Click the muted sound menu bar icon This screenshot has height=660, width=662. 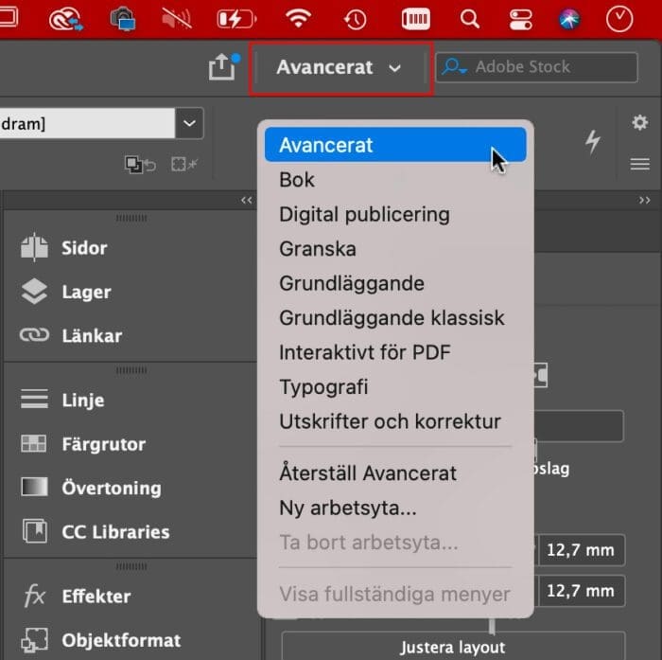coord(177,20)
